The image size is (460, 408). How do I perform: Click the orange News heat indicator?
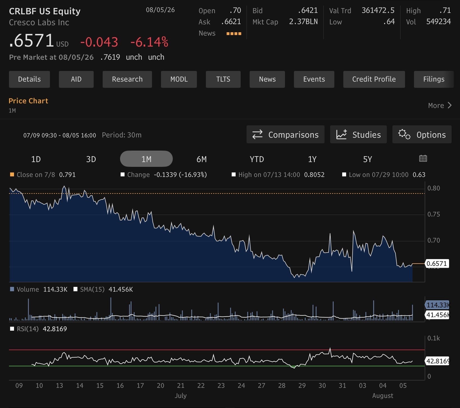(234, 34)
